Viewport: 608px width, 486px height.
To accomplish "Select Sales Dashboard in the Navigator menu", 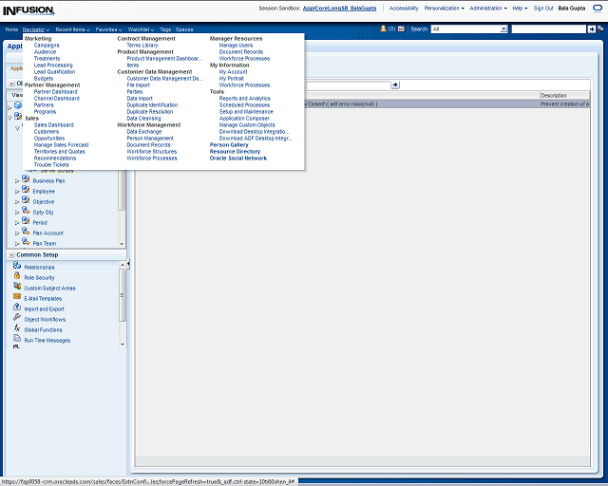I will [x=53, y=124].
